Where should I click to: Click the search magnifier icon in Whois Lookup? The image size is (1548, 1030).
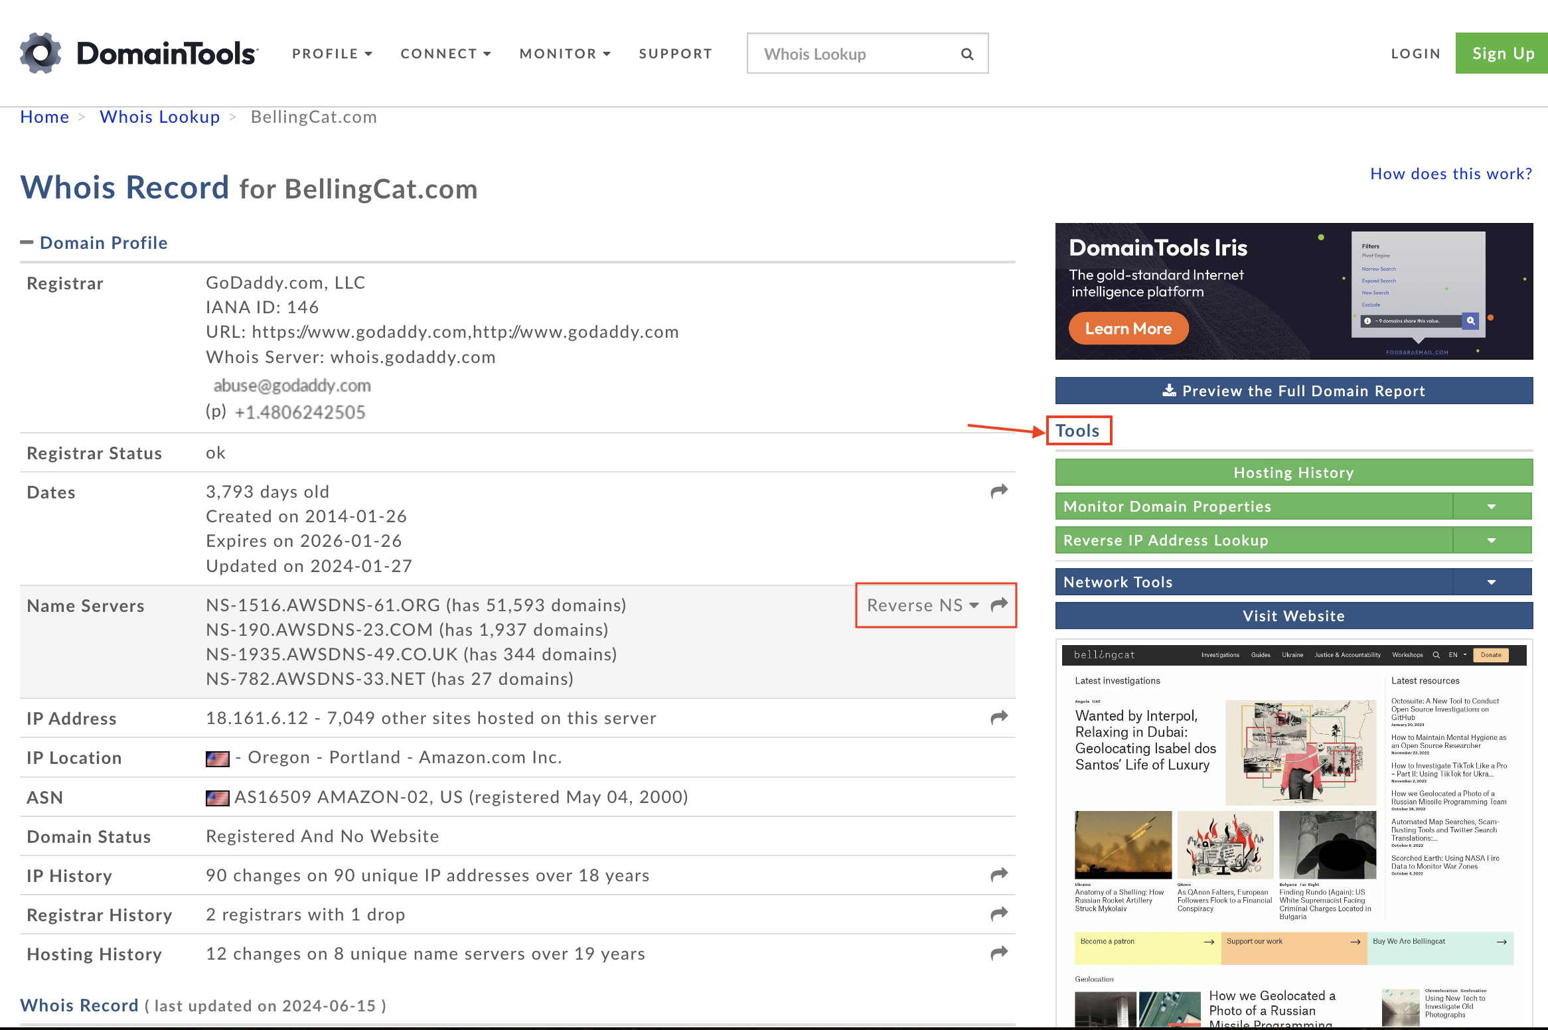point(967,54)
